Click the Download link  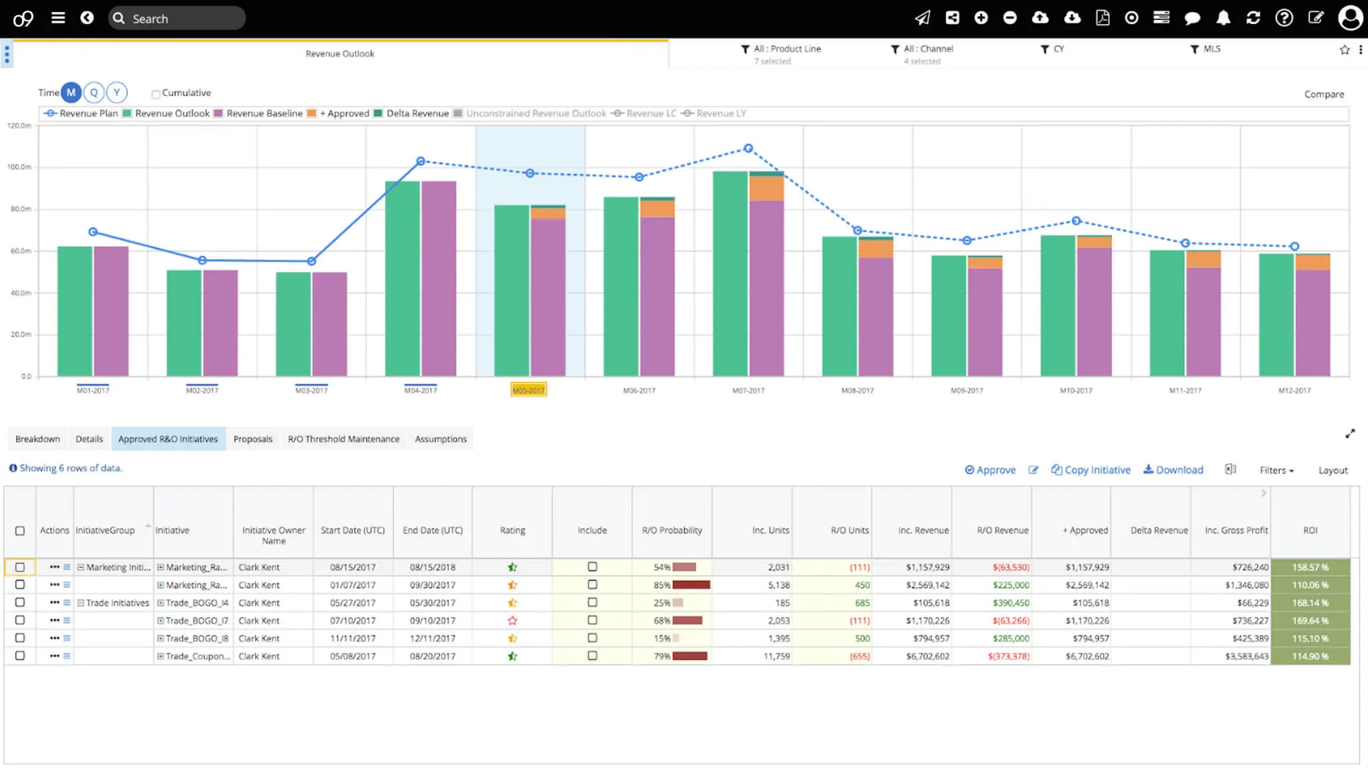[x=1173, y=470]
